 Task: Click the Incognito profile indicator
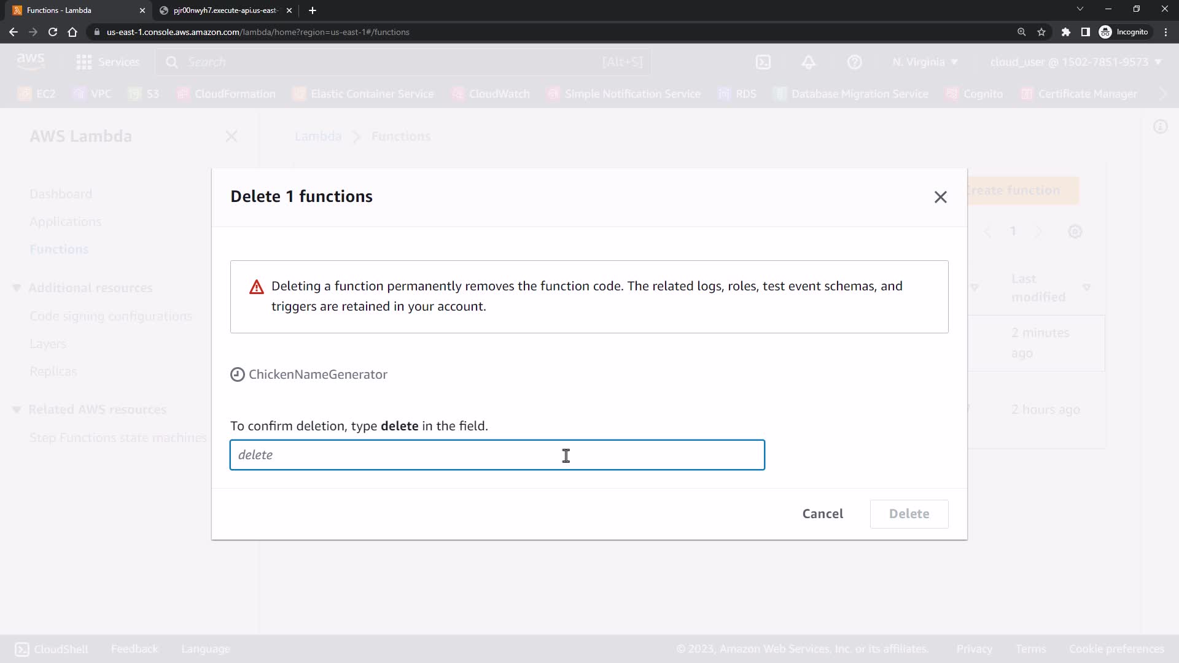(x=1124, y=32)
